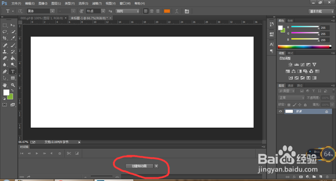Viewport: 336px width, 181px height.
Task: Change the screen mode
Action: (13, 105)
